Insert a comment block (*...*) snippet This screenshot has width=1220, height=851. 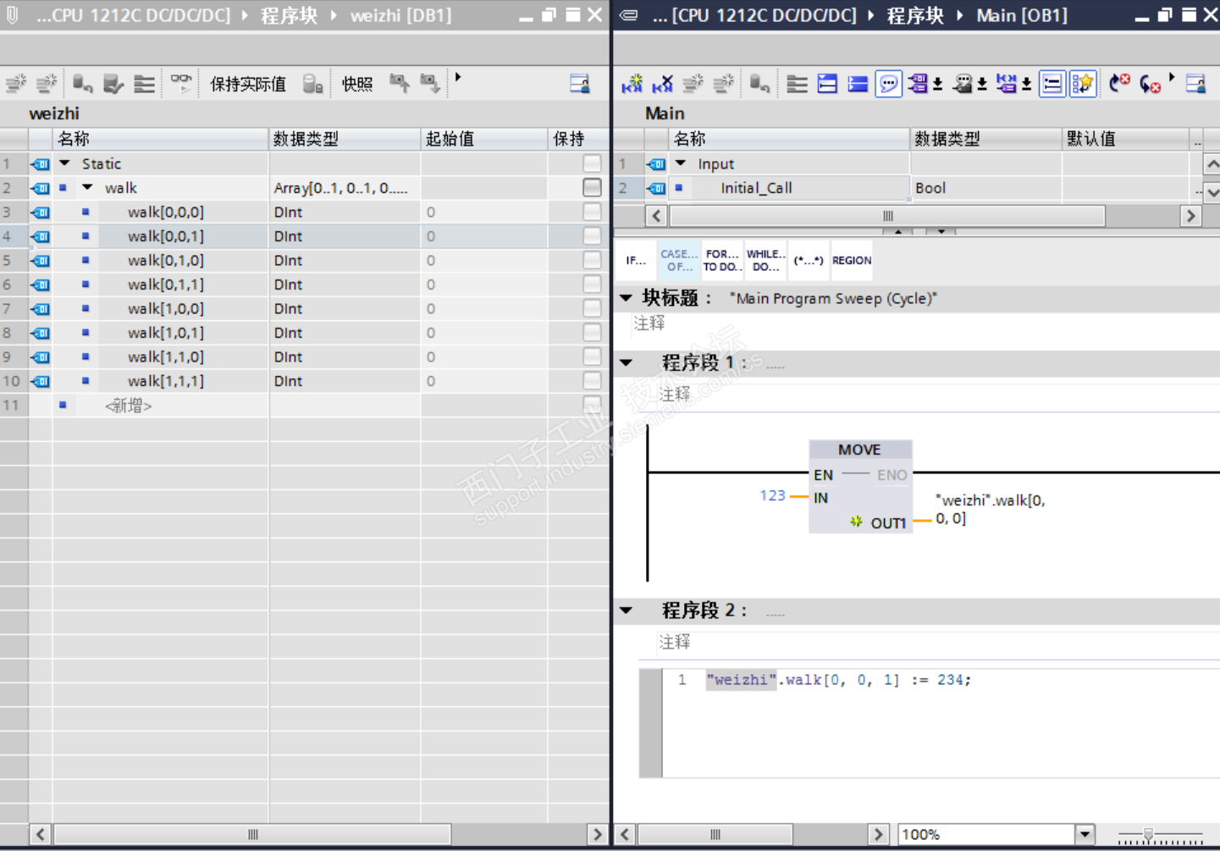tap(809, 261)
